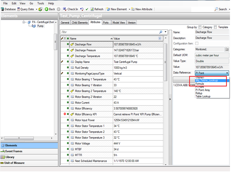Choose <None> in data reference list
The height and width of the screenshot is (175, 232).
(x=212, y=78)
